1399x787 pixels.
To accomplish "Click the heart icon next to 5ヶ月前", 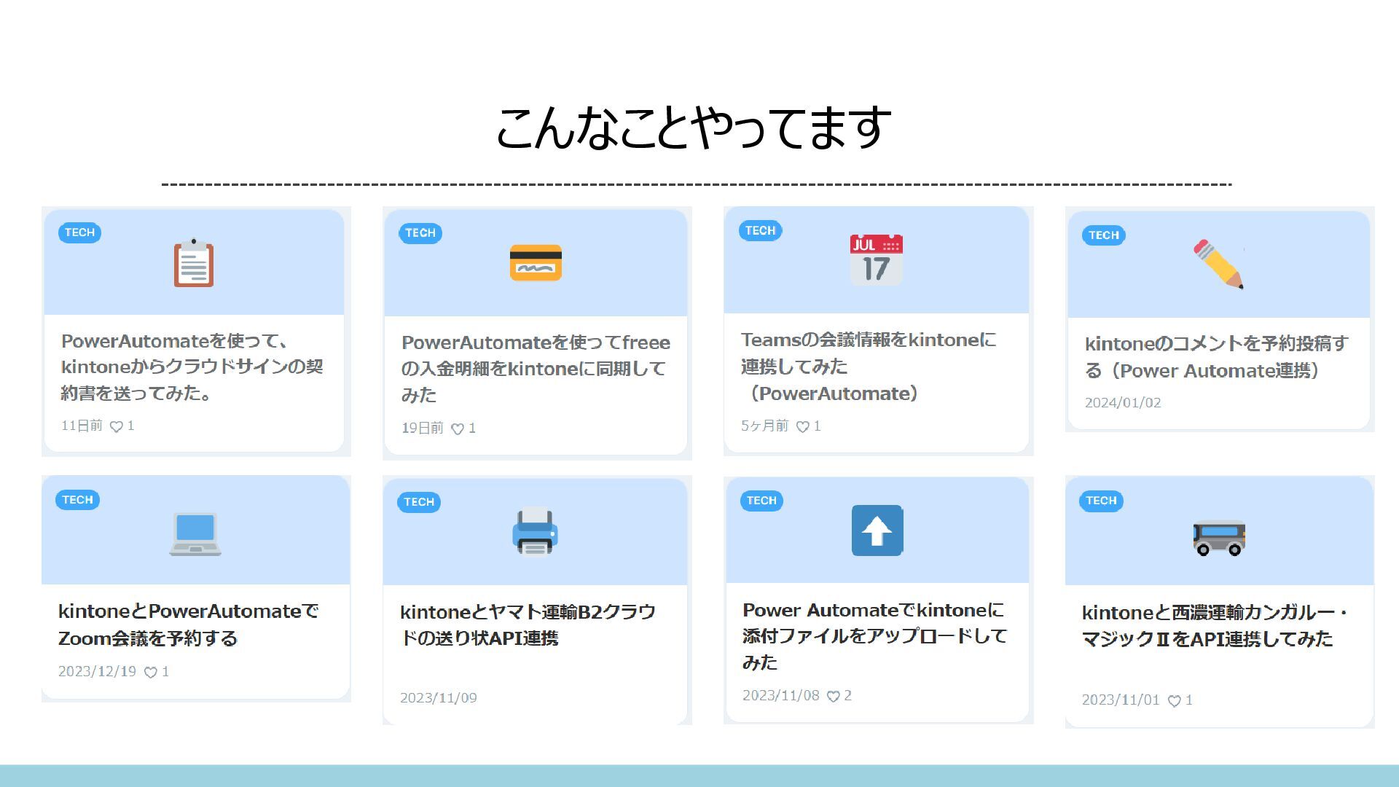I will (802, 426).
